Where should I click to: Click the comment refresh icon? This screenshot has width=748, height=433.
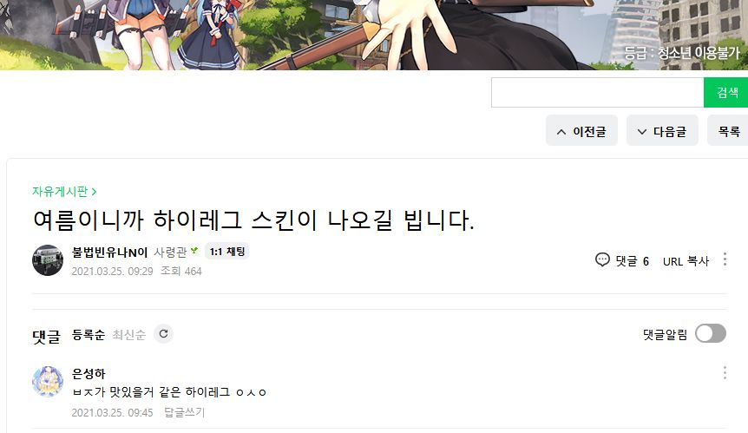pyautogui.click(x=163, y=334)
